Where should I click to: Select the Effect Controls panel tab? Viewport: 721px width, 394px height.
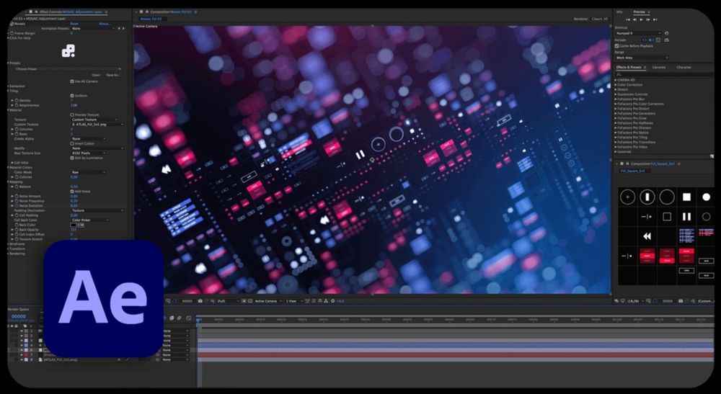[67, 12]
